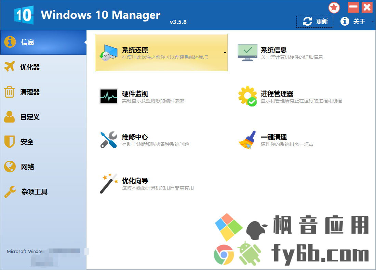This screenshot has width=376, height=270.
Task: Click the 杂项工具 wrench sidebar icon
Action: 10,192
